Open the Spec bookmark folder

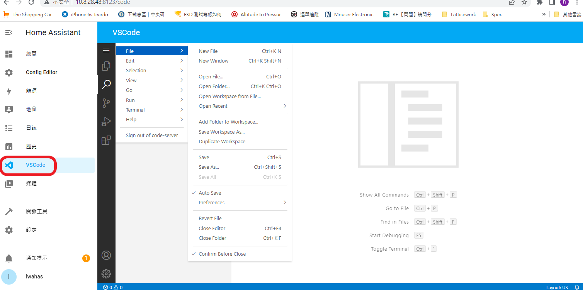(x=492, y=14)
